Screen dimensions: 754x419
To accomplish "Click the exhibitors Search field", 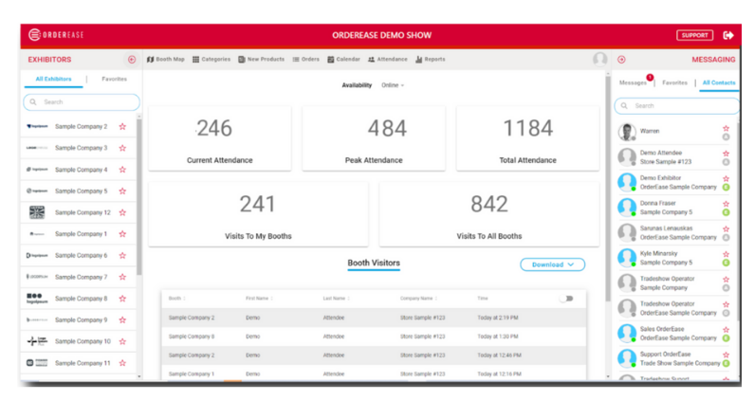I will [x=82, y=101].
